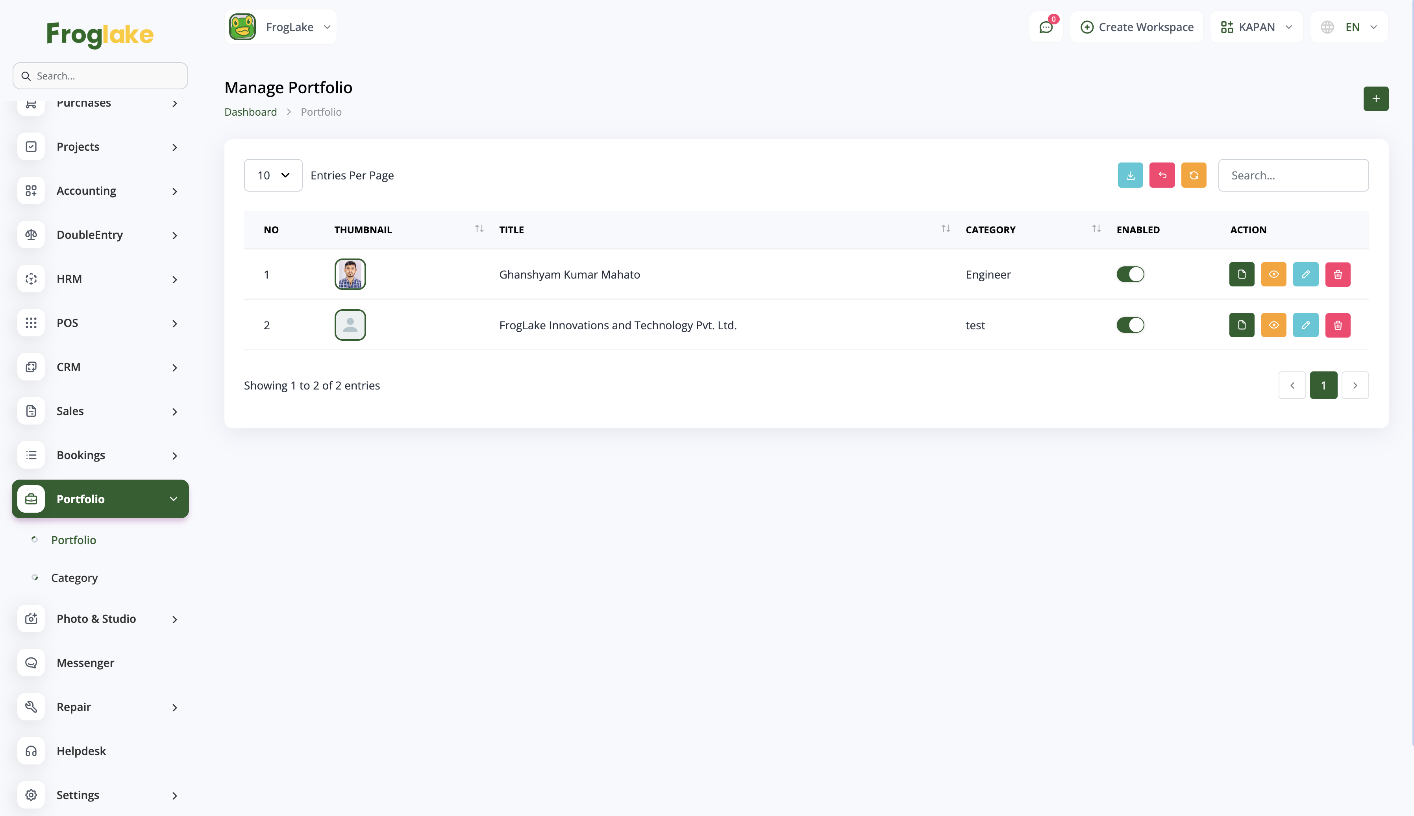1414x816 pixels.
Task: Open the Category submenu under Portfolio
Action: pyautogui.click(x=74, y=578)
